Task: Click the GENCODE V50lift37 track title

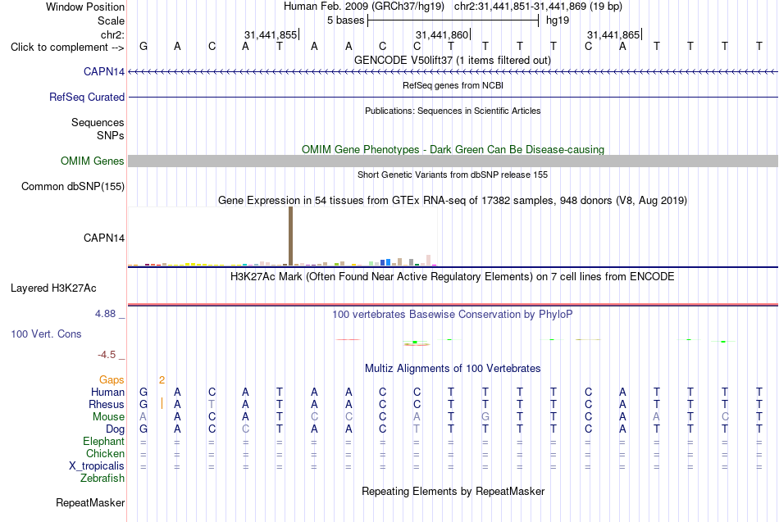Action: click(x=453, y=60)
